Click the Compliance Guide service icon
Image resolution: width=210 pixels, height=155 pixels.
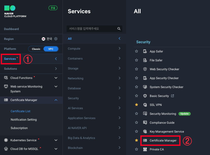(x=145, y=123)
